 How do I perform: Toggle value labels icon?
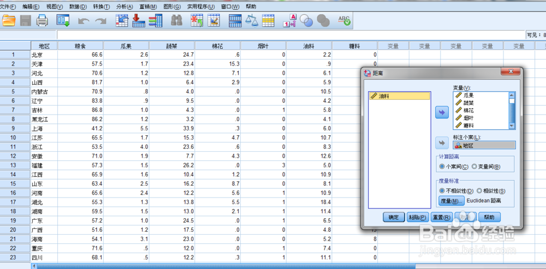click(289, 21)
